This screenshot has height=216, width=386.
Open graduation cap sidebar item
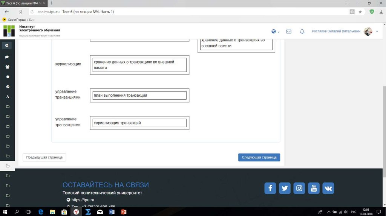[7, 57]
